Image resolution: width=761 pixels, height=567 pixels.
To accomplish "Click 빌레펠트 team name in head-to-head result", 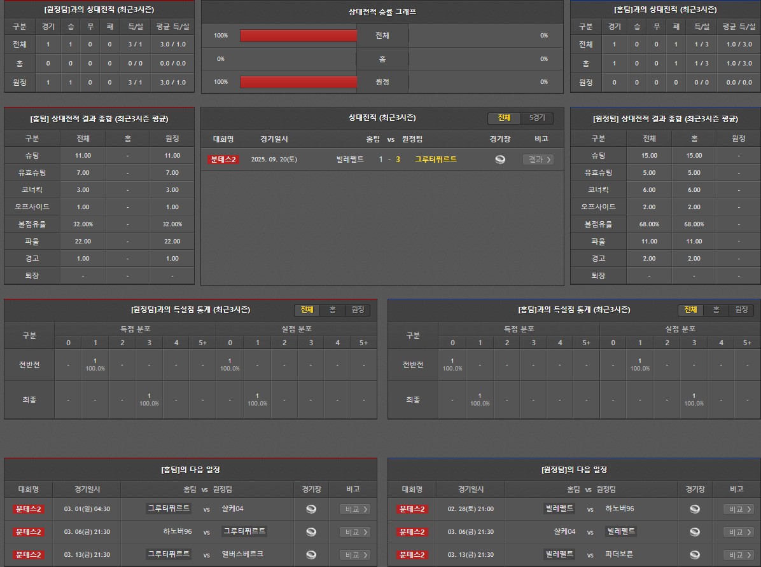I will tap(350, 160).
